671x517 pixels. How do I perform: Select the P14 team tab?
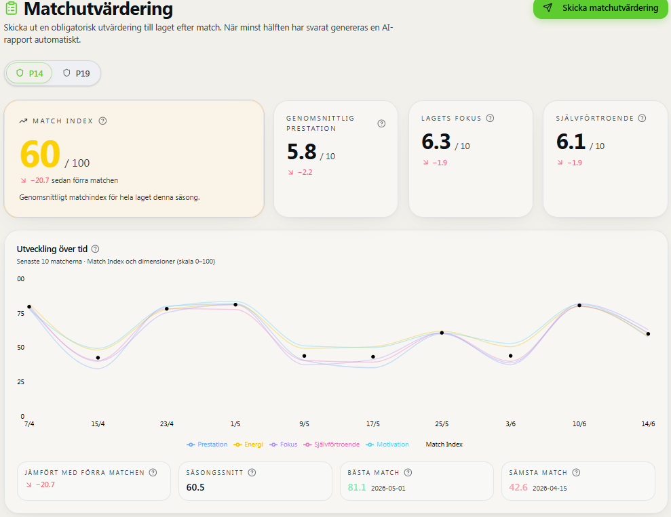29,73
